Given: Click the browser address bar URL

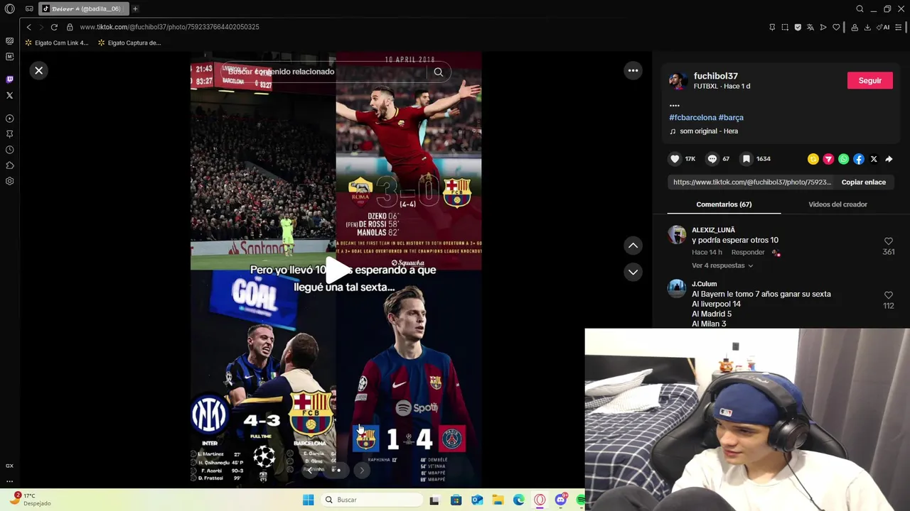Looking at the screenshot, I should pos(169,27).
